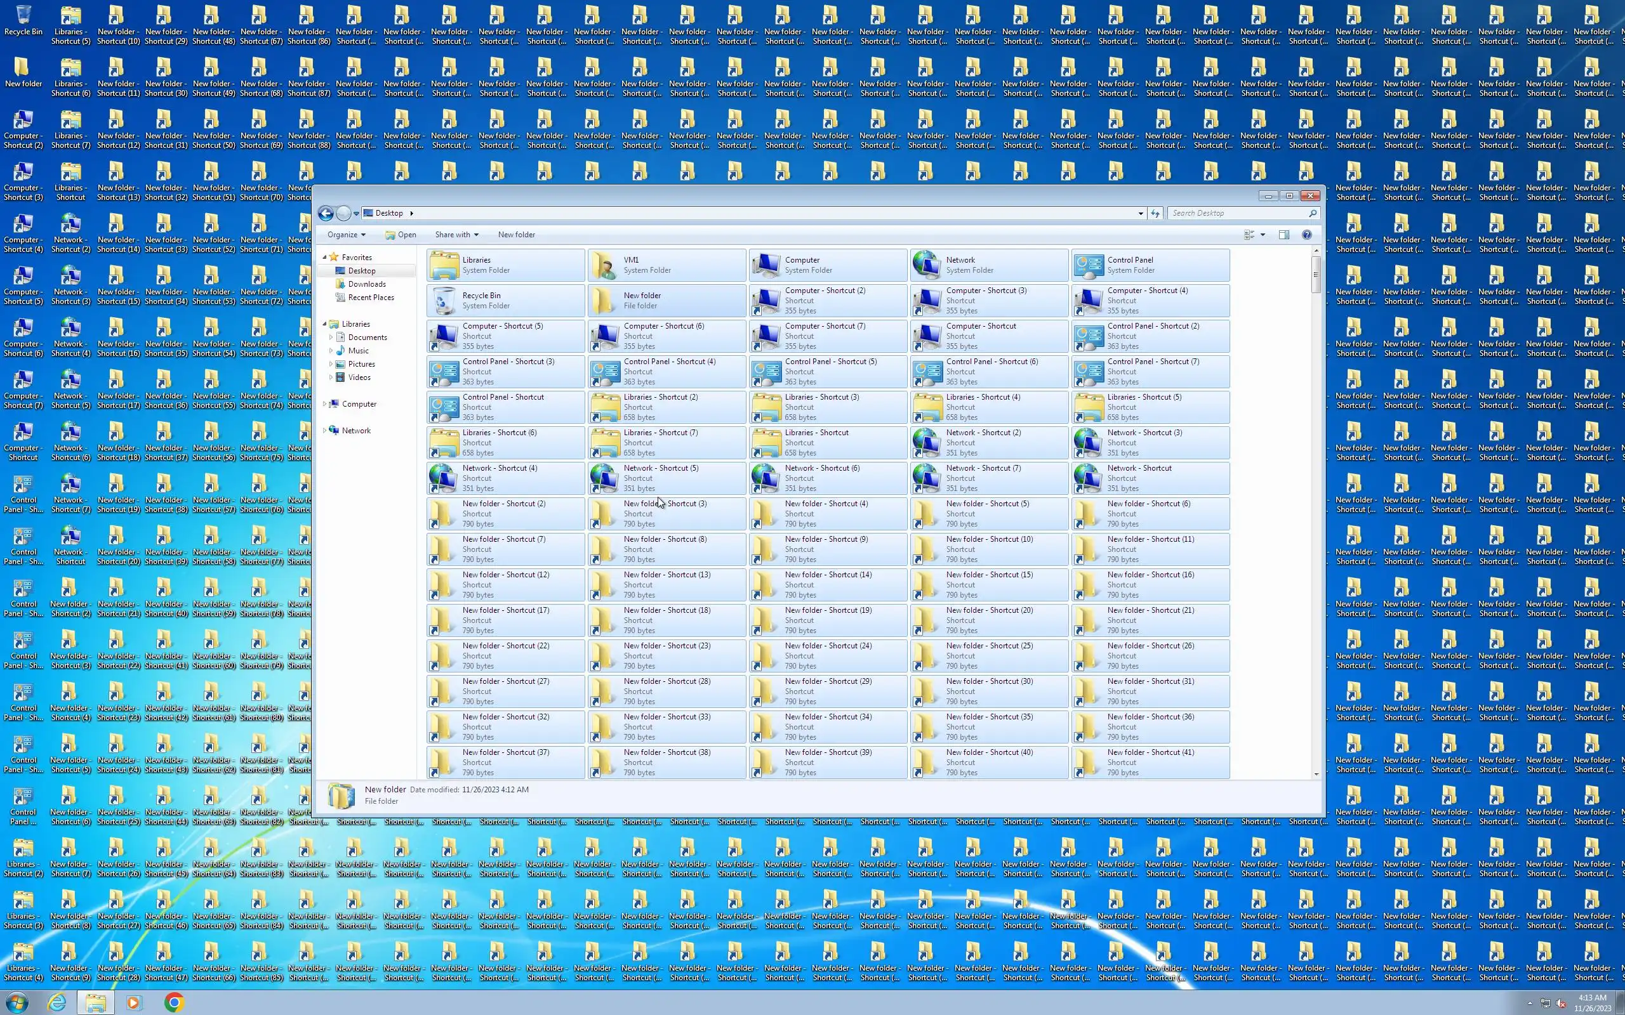Click the Back navigation arrow in Explorer
The height and width of the screenshot is (1015, 1625).
pyautogui.click(x=326, y=214)
